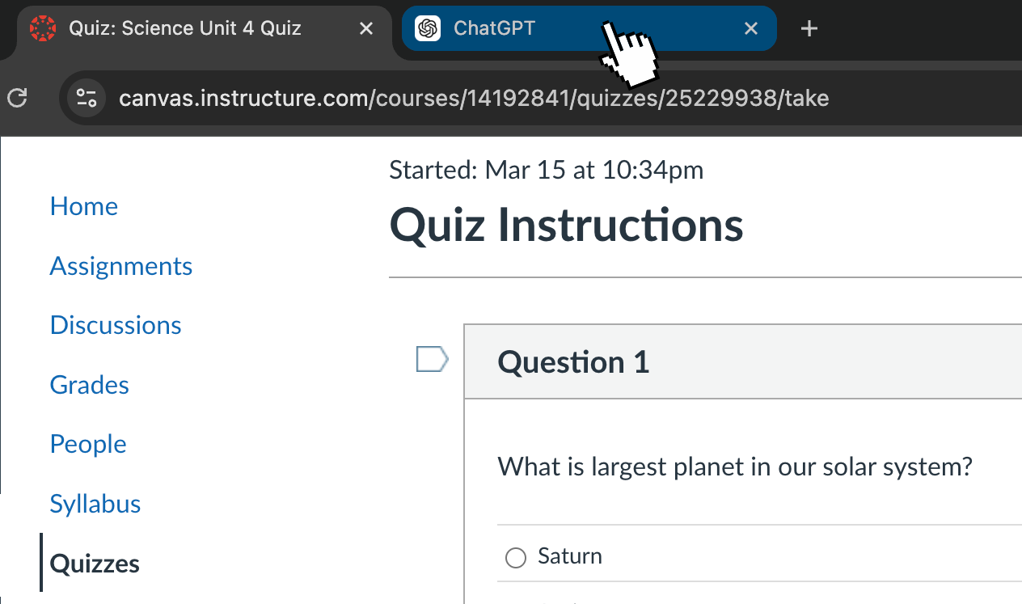Go to course Home page

pyautogui.click(x=84, y=206)
